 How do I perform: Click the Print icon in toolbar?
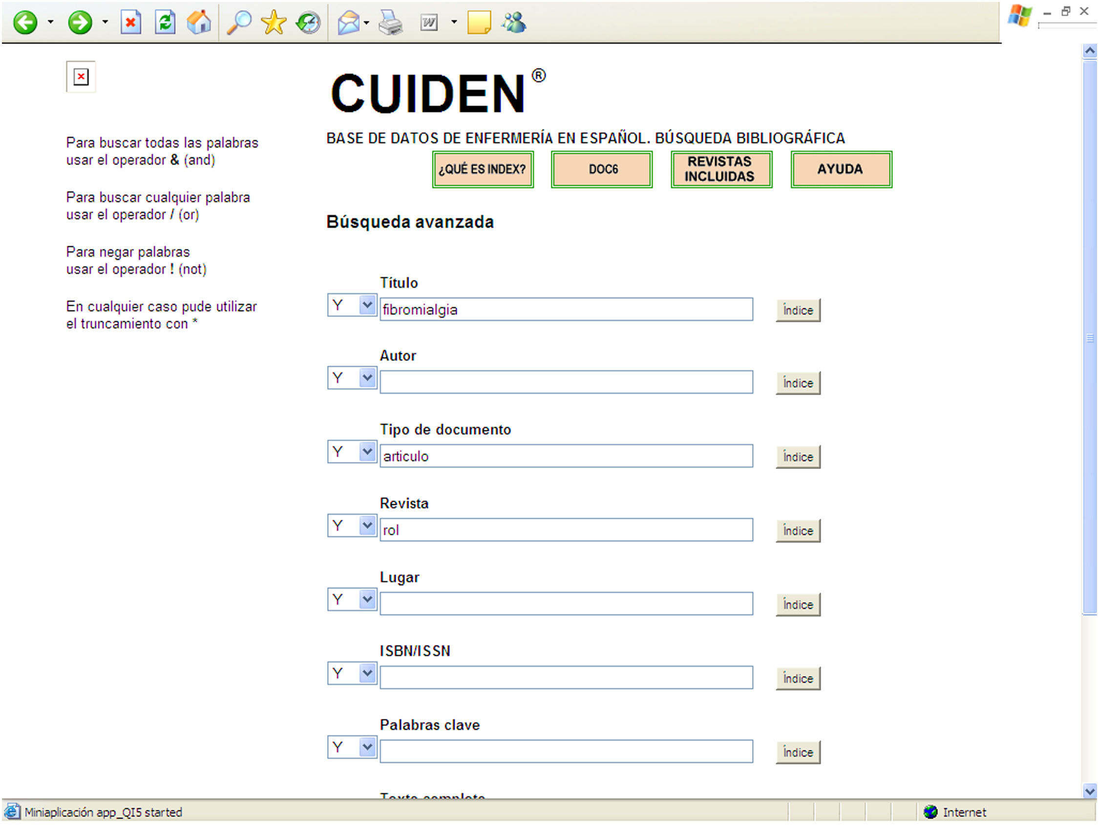pyautogui.click(x=391, y=22)
